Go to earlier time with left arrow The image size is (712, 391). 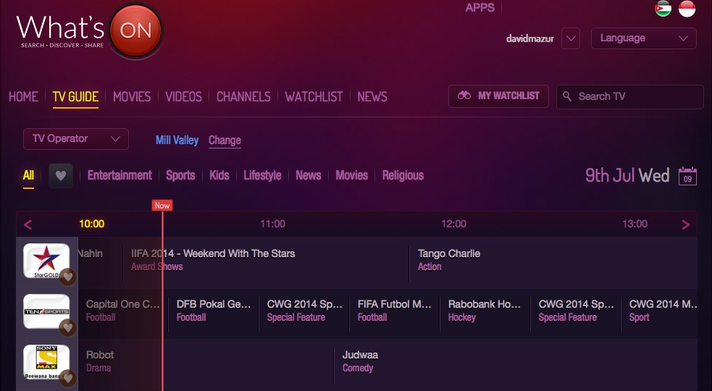(28, 224)
